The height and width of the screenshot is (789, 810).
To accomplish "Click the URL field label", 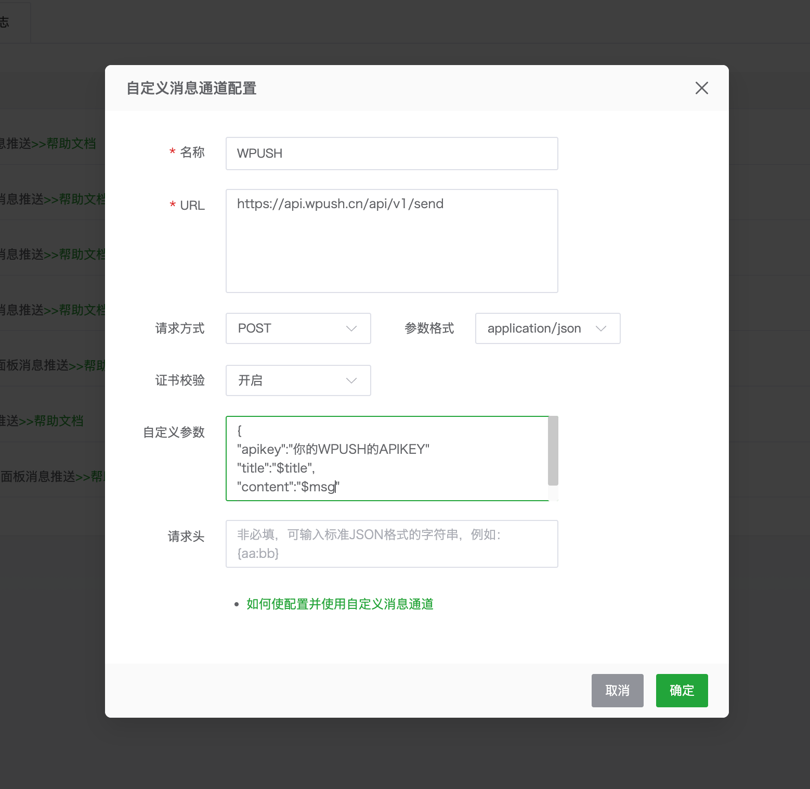I will [192, 206].
